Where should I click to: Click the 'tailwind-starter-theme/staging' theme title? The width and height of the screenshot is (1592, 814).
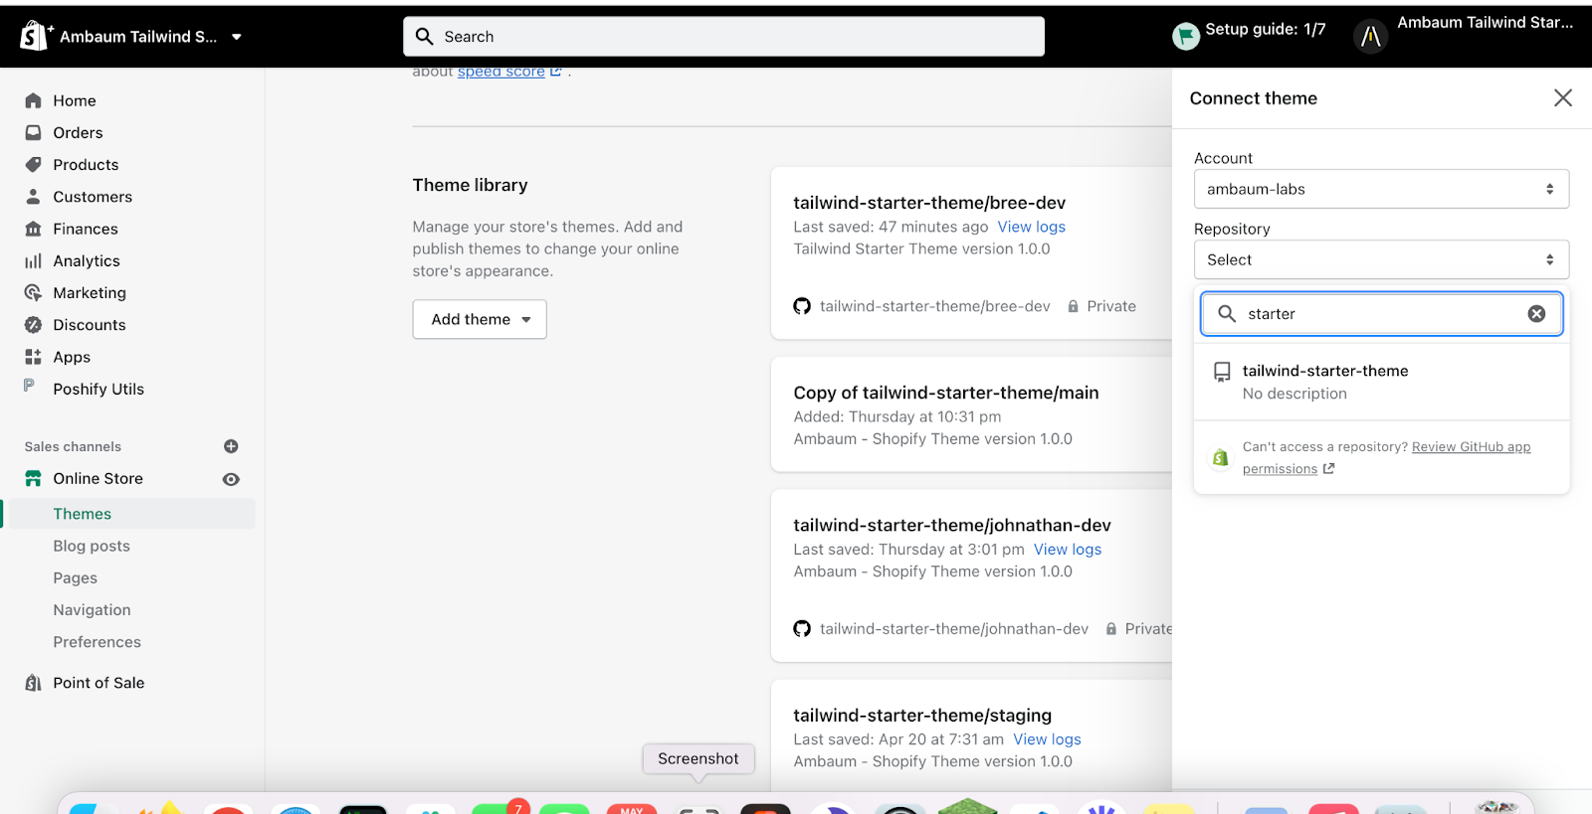[x=922, y=715]
